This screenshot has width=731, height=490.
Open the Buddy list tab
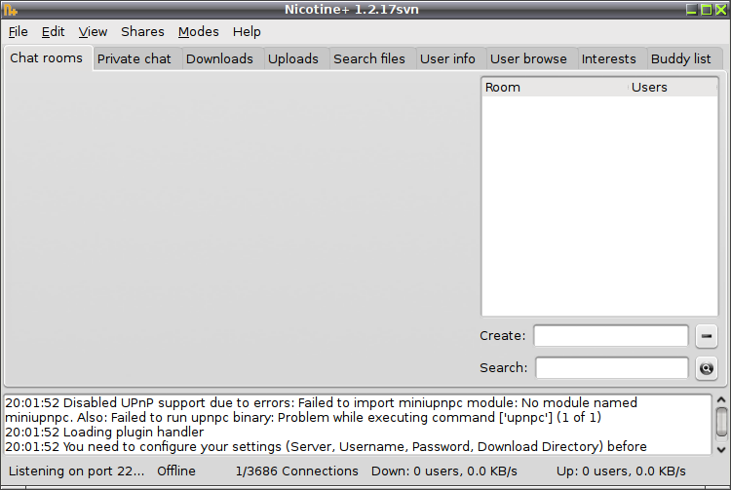tap(680, 59)
